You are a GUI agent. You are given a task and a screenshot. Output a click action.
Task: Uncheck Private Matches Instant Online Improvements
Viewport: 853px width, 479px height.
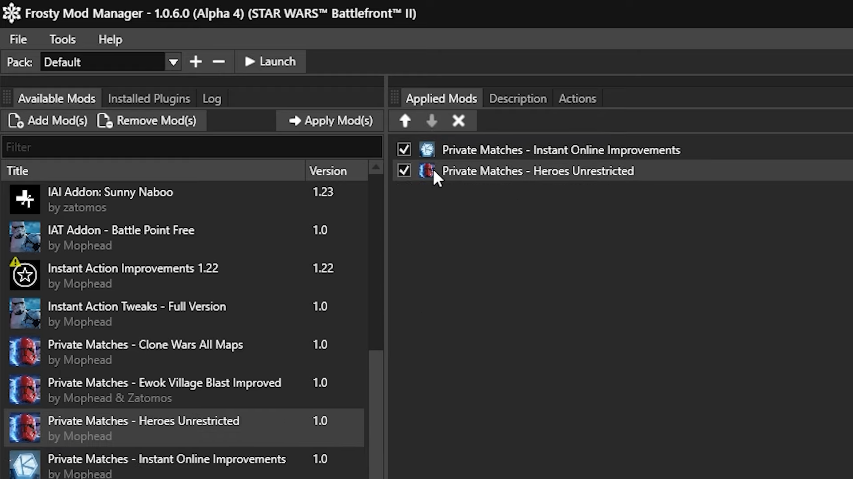point(404,149)
